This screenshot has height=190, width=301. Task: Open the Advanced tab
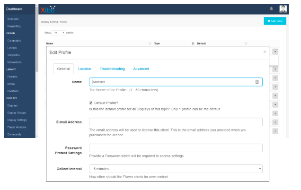[141, 69]
